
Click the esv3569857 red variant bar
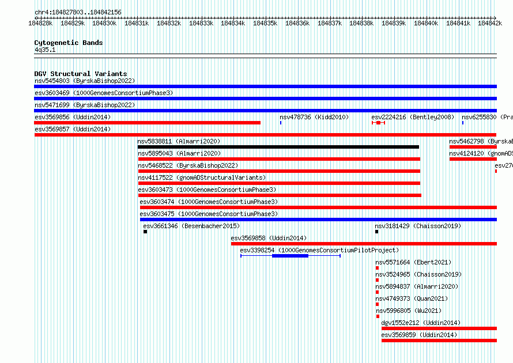[265, 135]
